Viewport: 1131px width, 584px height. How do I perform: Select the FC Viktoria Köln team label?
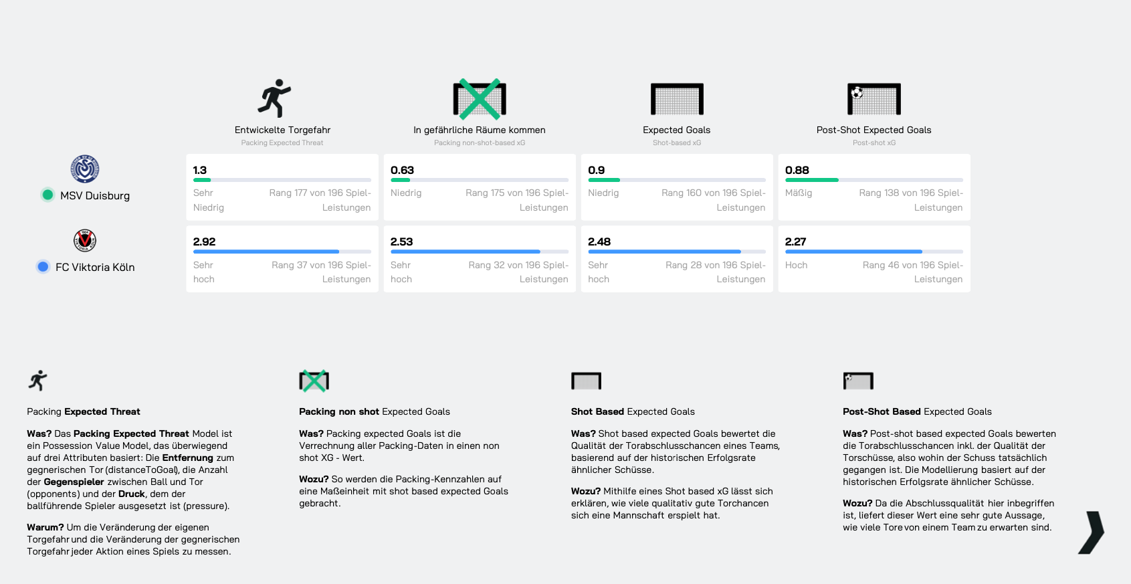pyautogui.click(x=95, y=267)
